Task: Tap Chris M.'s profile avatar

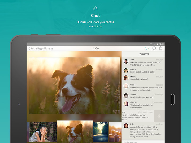Action: coord(126,104)
